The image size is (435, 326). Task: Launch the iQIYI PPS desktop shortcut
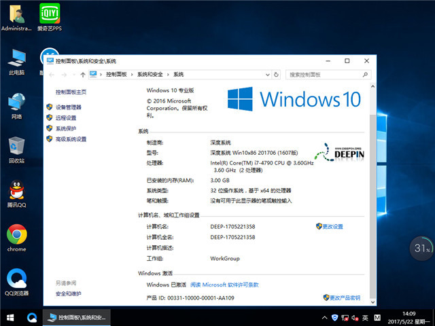(x=50, y=18)
